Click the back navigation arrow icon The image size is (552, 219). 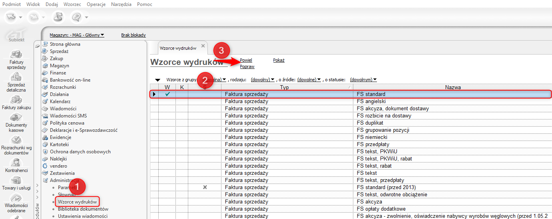point(11,17)
